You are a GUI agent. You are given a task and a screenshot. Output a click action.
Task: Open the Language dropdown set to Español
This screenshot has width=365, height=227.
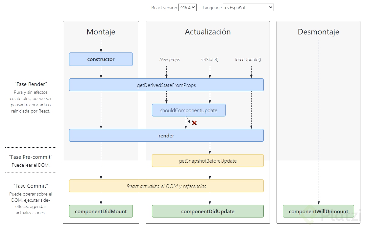click(x=248, y=7)
